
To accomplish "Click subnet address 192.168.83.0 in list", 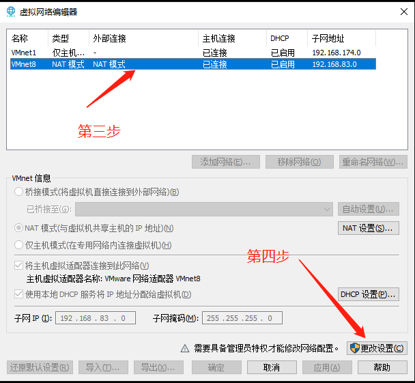I will coord(334,64).
